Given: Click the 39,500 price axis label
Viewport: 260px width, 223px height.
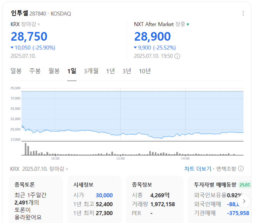Looking at the screenshot, I should 15,88.
